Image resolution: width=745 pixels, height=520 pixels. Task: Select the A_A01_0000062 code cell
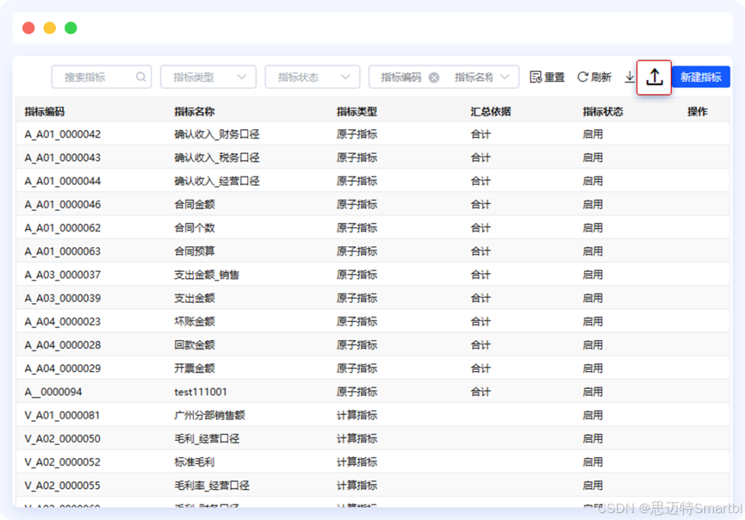[63, 228]
